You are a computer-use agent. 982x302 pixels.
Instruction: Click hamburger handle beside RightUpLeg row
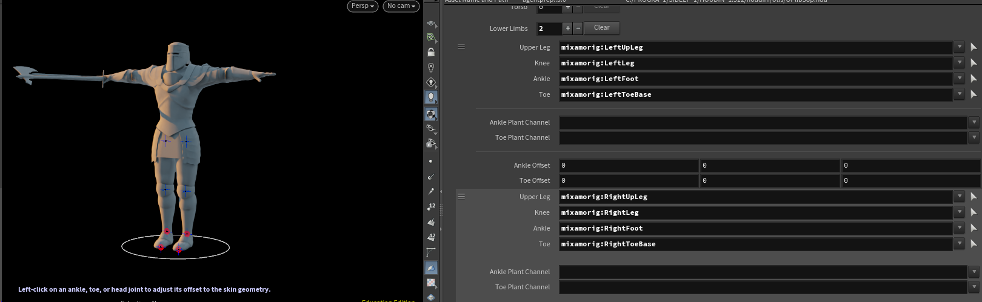[x=461, y=197]
